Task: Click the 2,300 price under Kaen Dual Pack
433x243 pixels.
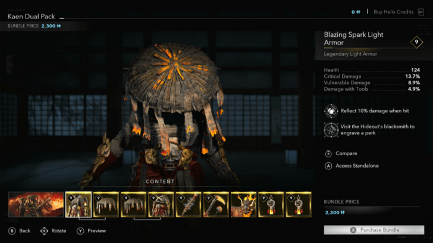Action: 51,26
